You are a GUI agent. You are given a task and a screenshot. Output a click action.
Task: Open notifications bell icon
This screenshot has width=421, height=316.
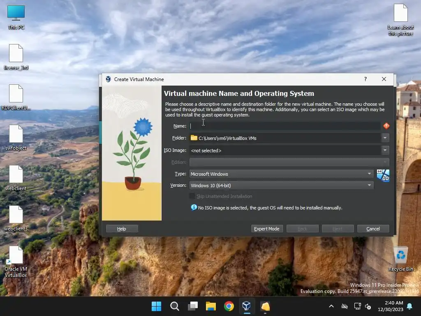(x=410, y=306)
